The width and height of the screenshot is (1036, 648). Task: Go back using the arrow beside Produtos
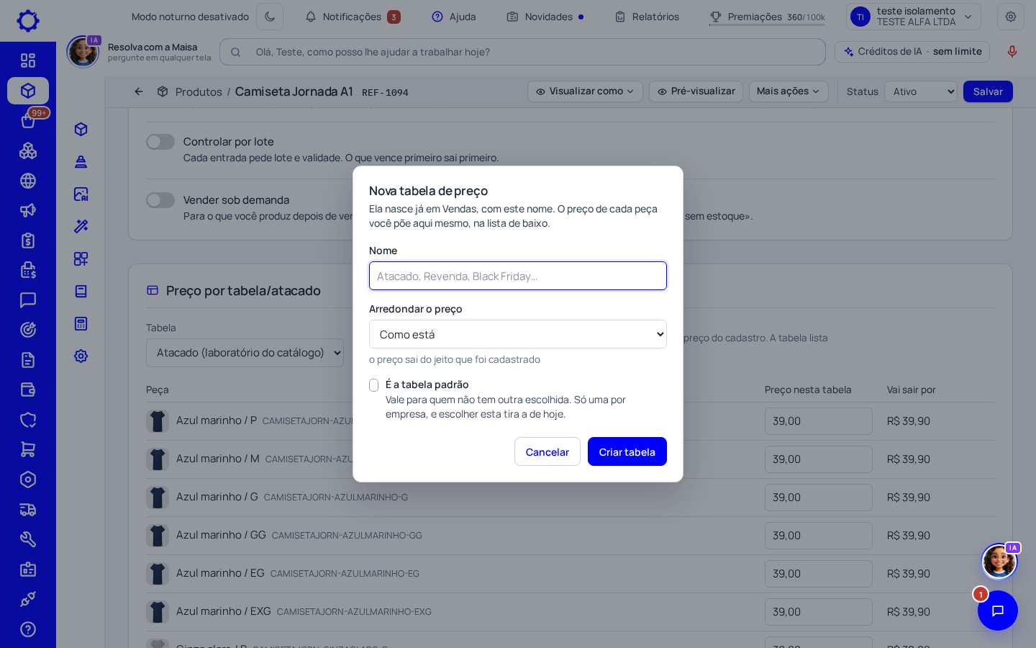(139, 91)
